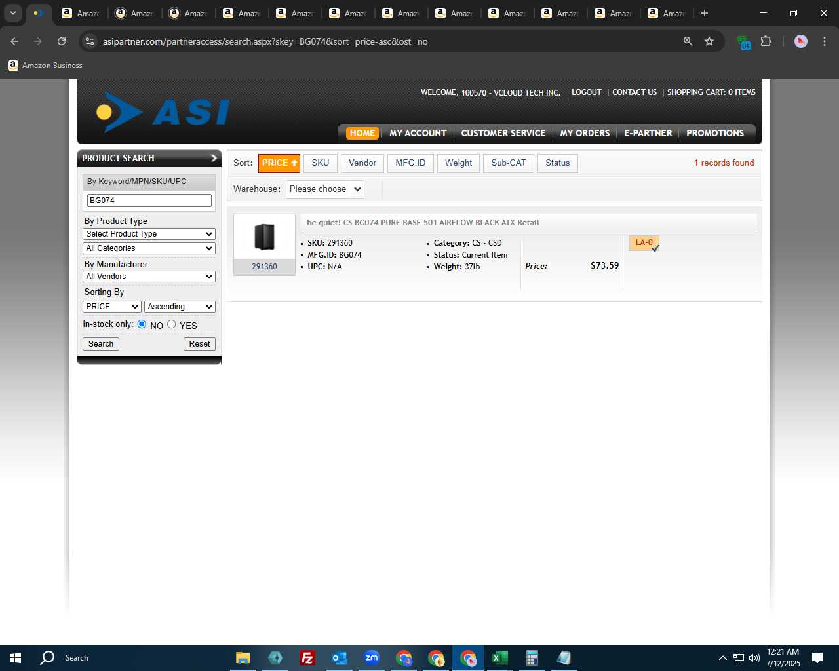The height and width of the screenshot is (671, 839).
Task: Open be quiet! PURE BASE 501 product title
Action: (x=423, y=223)
